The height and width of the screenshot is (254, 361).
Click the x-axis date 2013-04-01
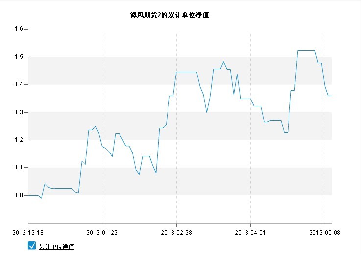tap(250, 233)
